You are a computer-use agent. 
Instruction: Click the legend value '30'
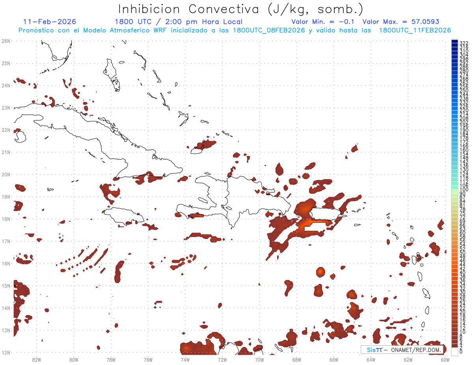pyautogui.click(x=463, y=293)
